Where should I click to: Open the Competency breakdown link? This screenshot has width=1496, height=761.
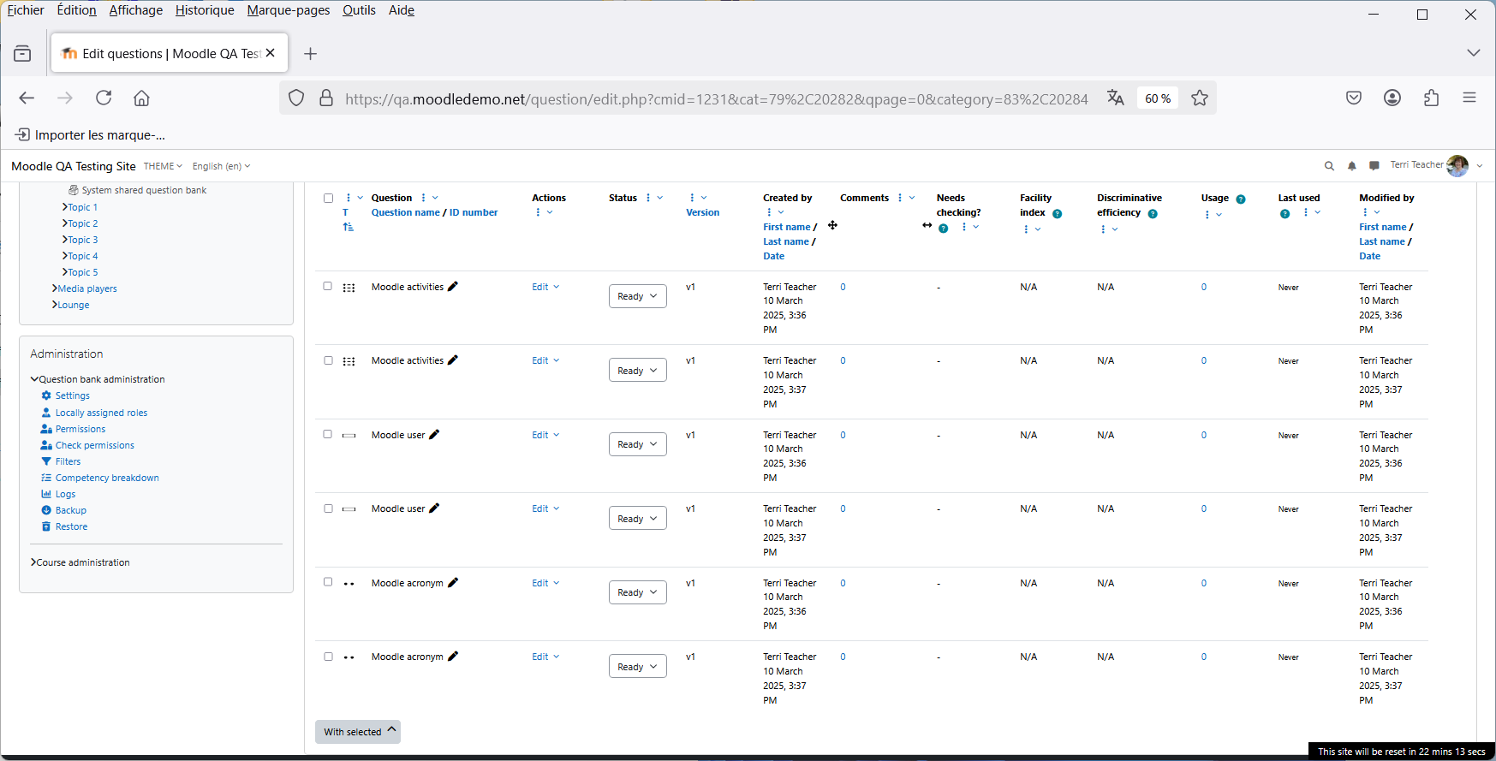(x=107, y=478)
